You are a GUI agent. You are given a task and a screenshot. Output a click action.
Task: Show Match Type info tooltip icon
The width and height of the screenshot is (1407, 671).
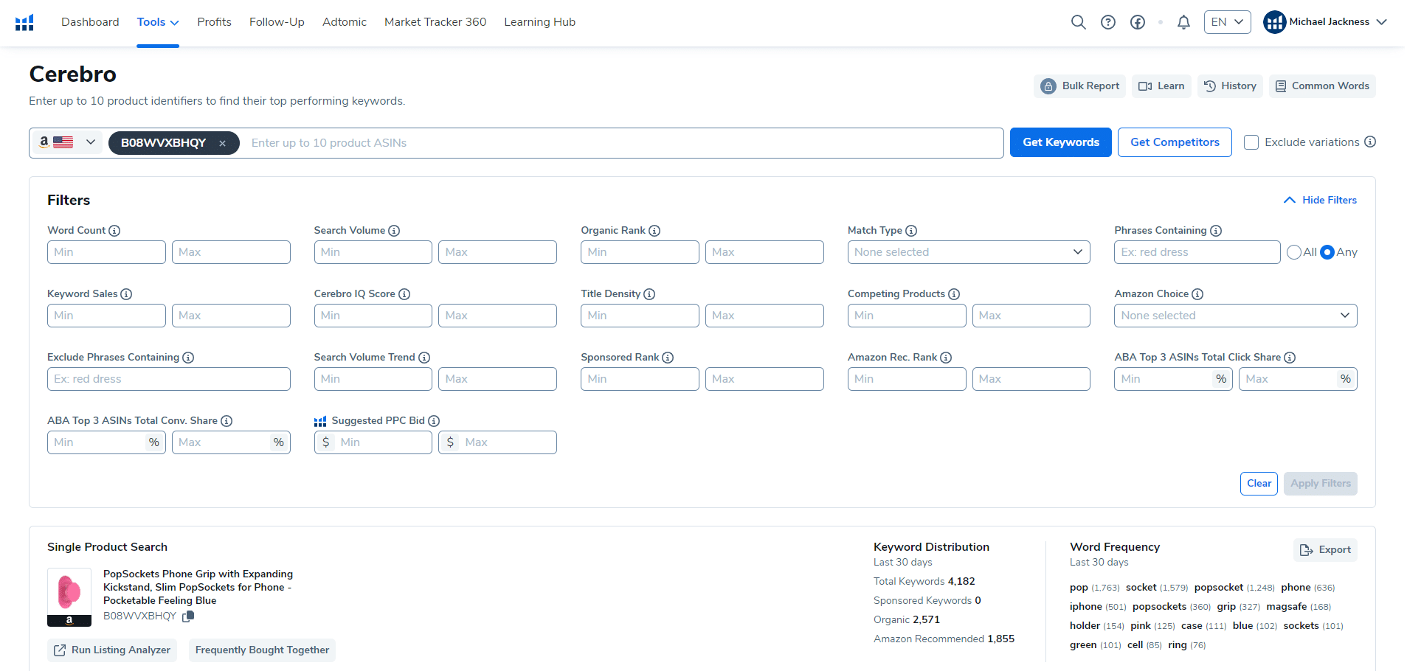911,231
